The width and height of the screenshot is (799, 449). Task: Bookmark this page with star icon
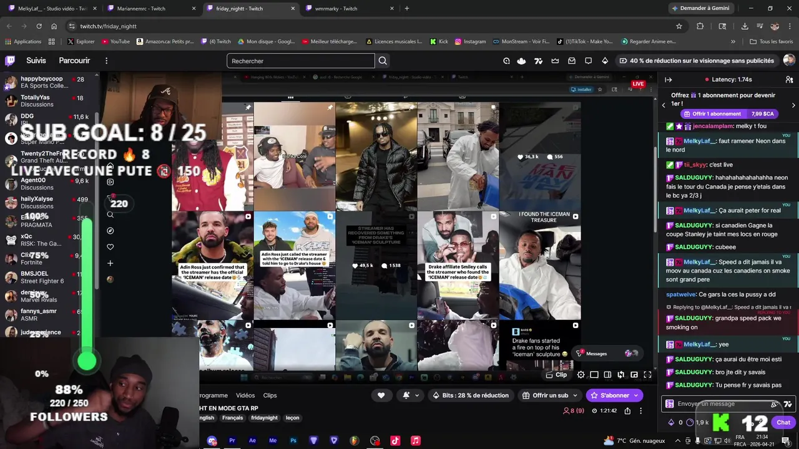coord(679,26)
